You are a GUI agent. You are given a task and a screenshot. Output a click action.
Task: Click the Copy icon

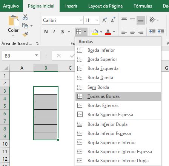tap(25, 26)
